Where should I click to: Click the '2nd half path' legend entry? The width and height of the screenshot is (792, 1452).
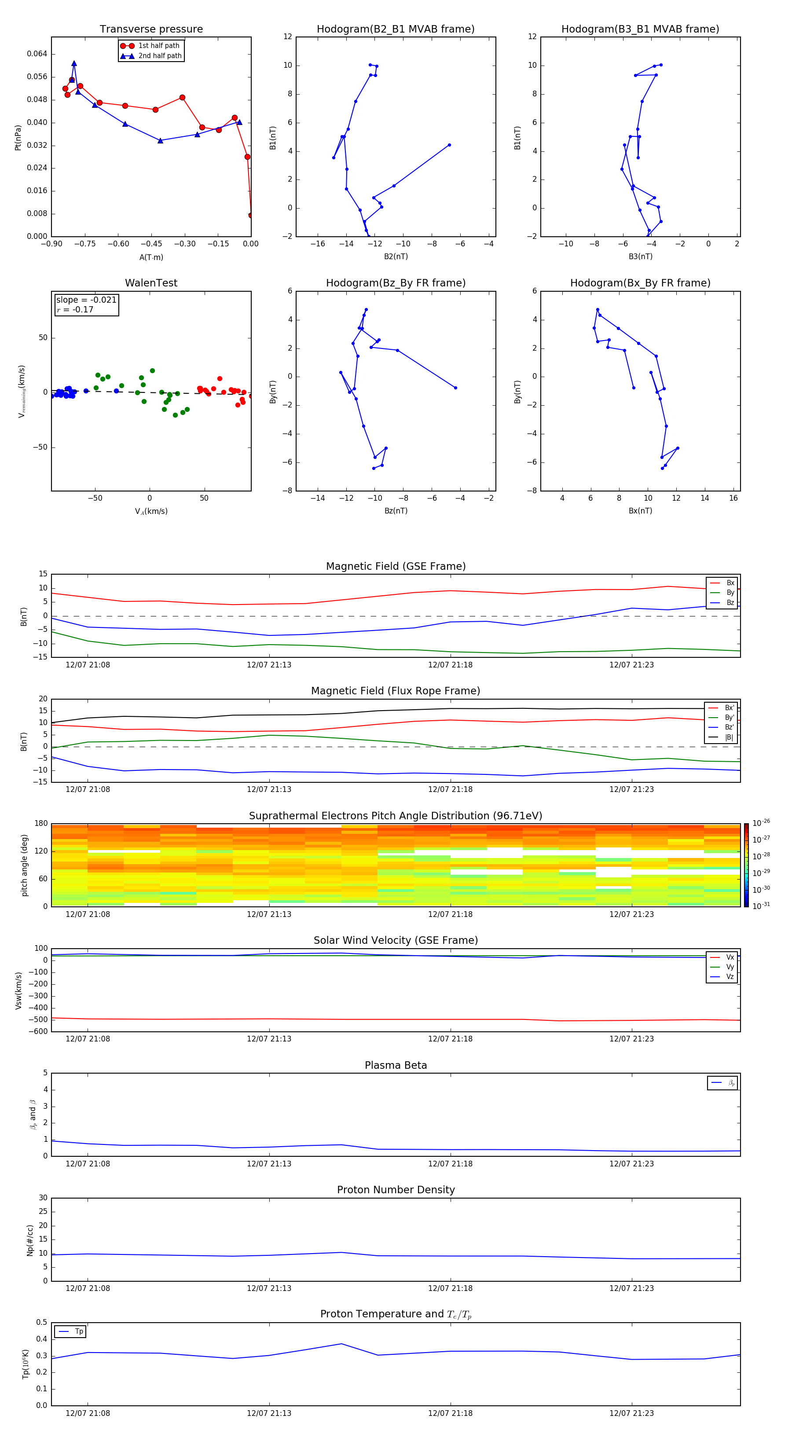tap(151, 56)
